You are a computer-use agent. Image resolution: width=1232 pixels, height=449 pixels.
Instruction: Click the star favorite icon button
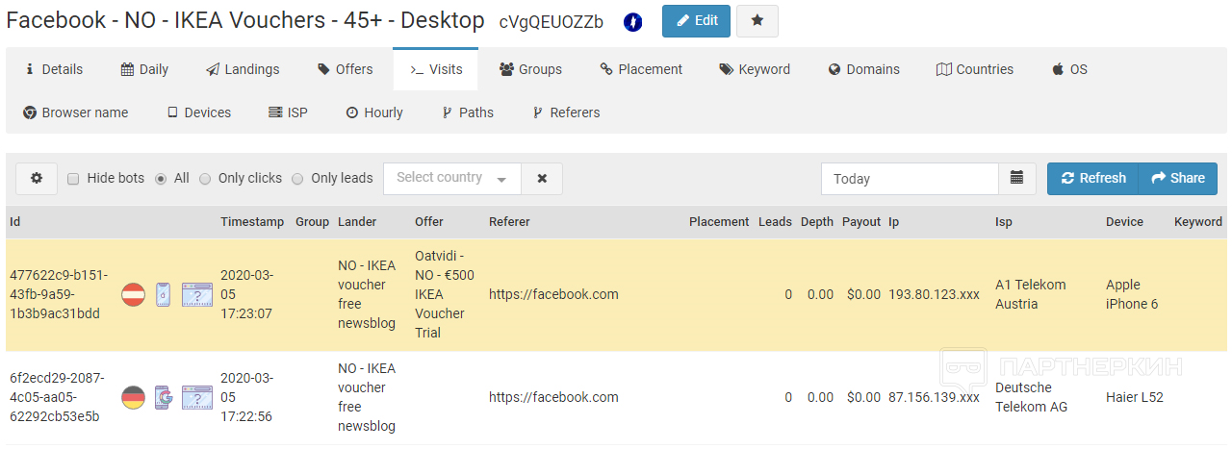[x=757, y=21]
